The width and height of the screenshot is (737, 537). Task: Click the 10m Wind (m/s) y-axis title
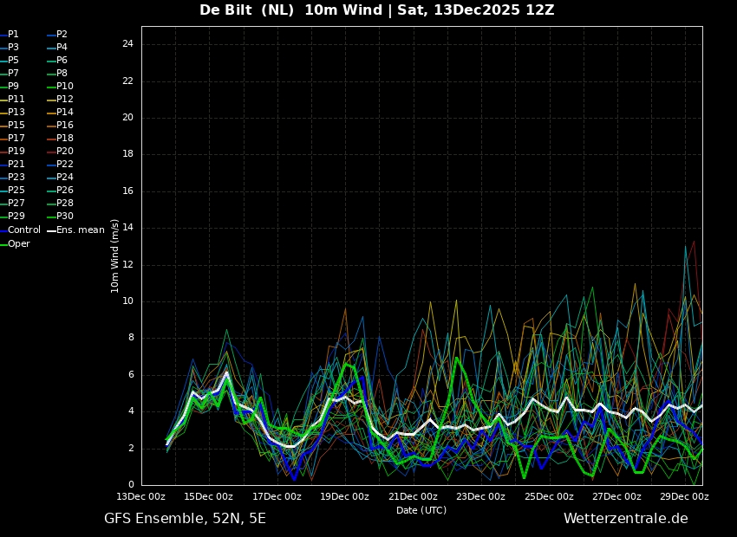click(x=115, y=256)
